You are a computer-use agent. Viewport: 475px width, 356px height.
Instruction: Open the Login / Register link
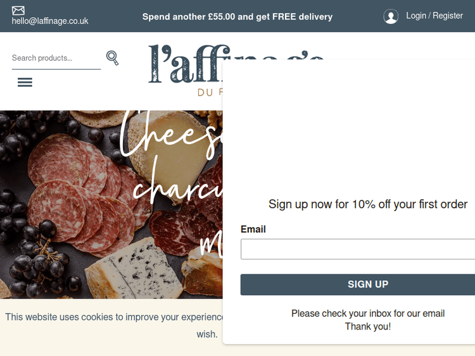[x=434, y=15]
